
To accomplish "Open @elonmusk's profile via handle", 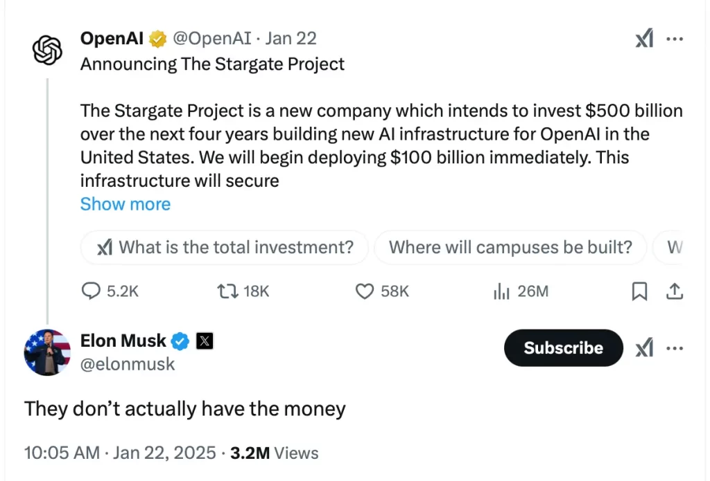I will (128, 364).
